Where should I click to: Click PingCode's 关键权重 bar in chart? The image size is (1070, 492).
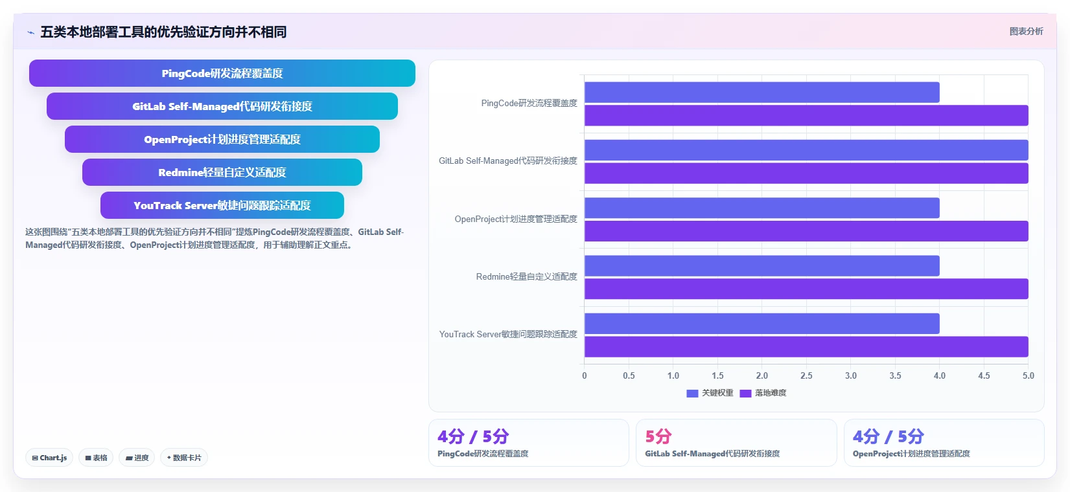762,92
